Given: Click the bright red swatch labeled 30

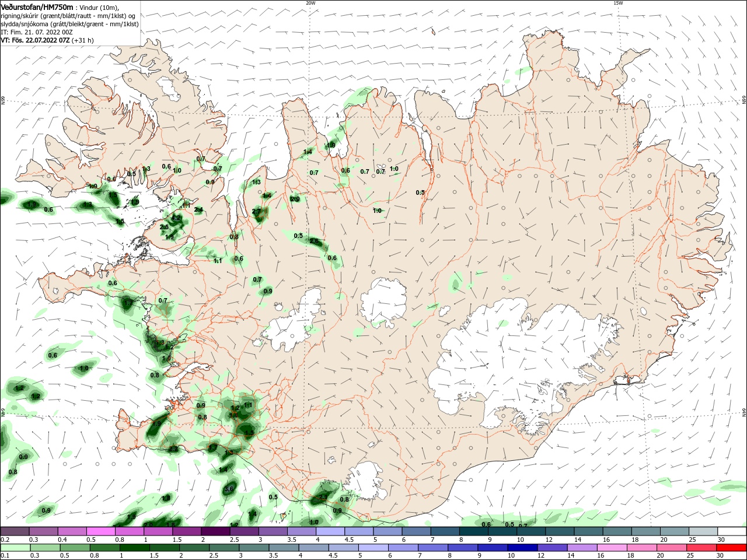Looking at the screenshot, I should 730,548.
